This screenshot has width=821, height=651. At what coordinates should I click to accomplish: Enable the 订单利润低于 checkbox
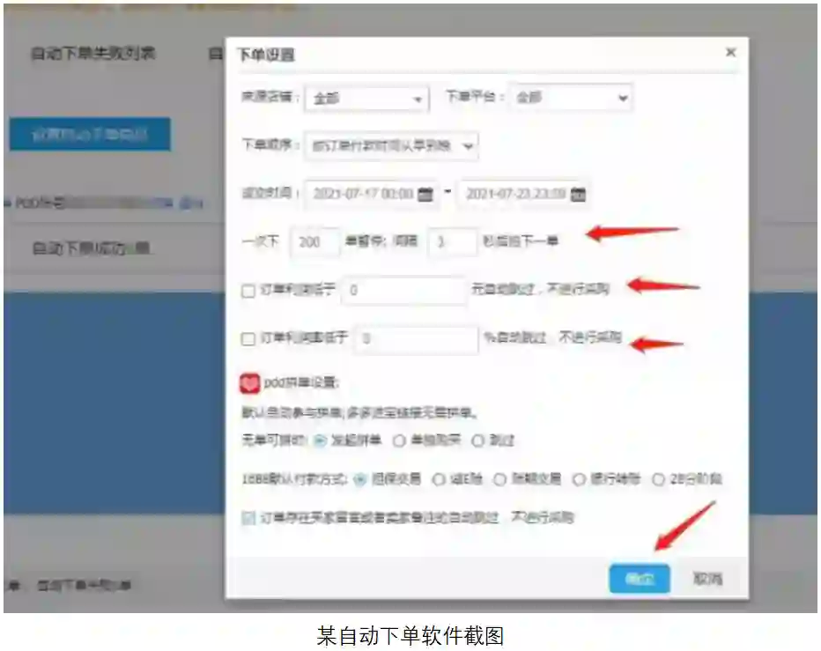(x=248, y=291)
